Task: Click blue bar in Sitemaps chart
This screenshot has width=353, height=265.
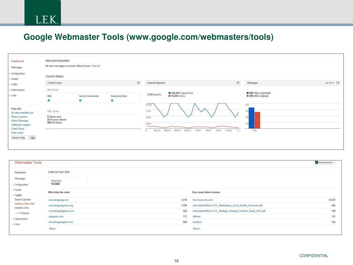Action: (251, 118)
